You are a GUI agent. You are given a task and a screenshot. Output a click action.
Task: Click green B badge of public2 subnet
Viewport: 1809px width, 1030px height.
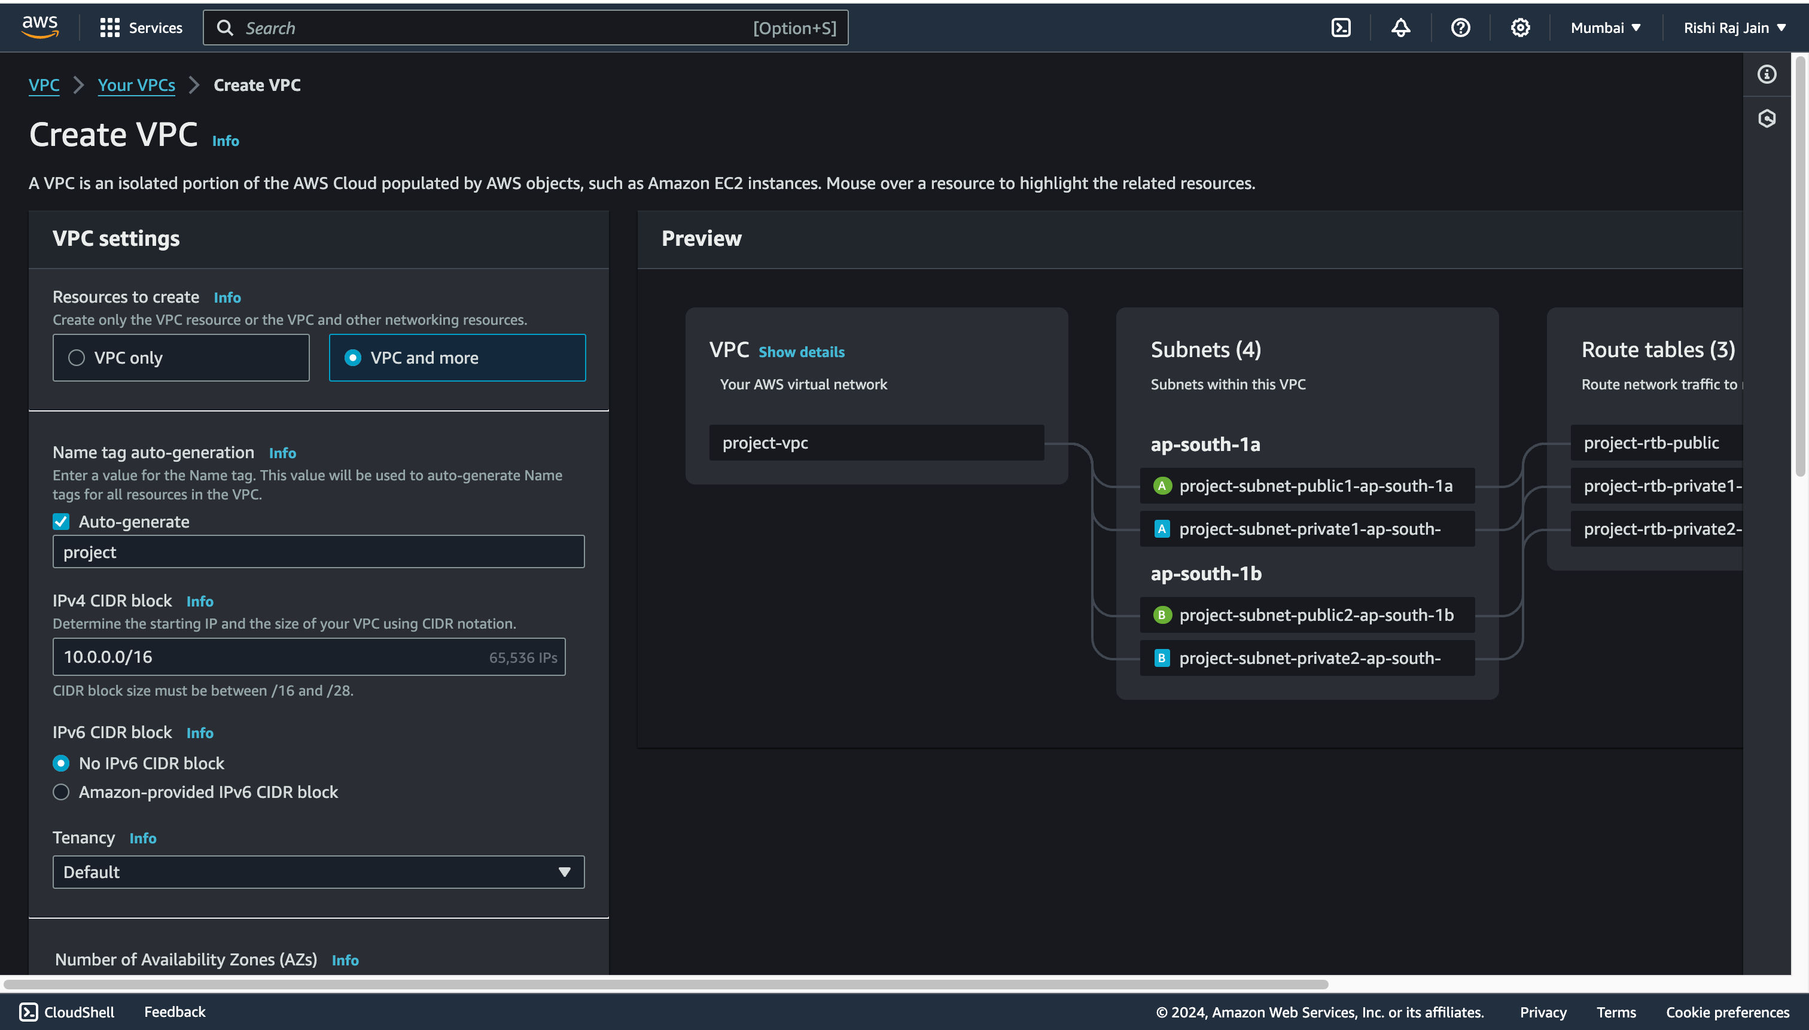click(x=1162, y=615)
